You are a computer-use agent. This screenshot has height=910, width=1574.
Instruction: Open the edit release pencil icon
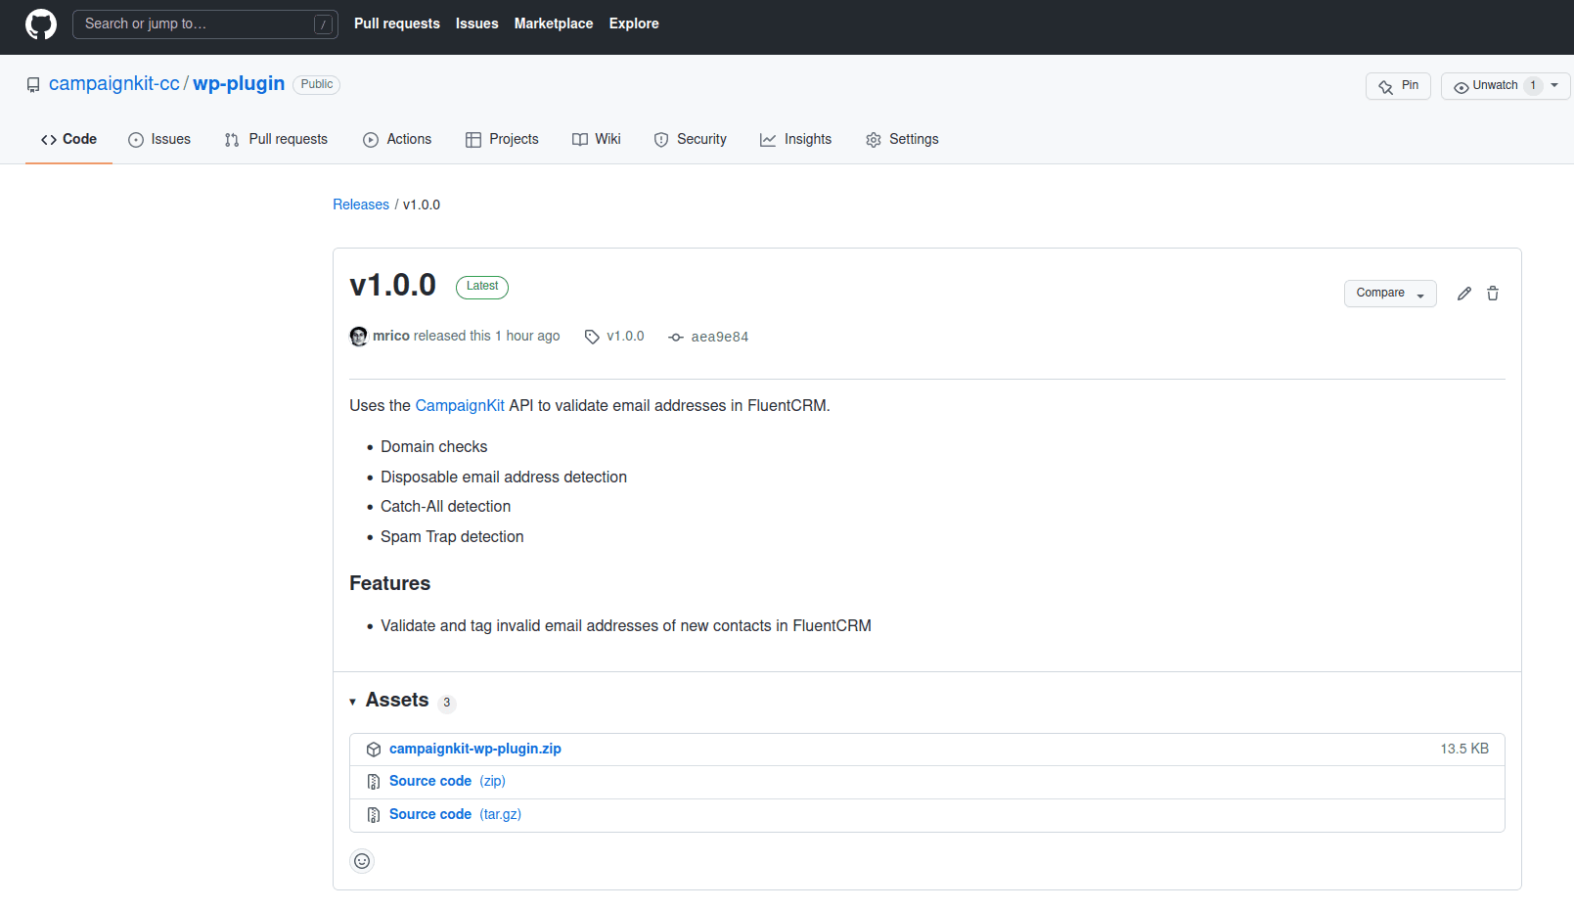click(x=1463, y=293)
